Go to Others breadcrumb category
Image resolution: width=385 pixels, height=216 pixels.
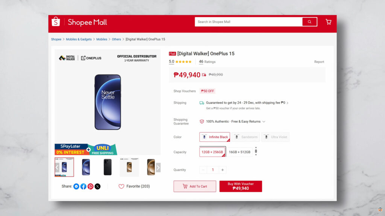[116, 39]
